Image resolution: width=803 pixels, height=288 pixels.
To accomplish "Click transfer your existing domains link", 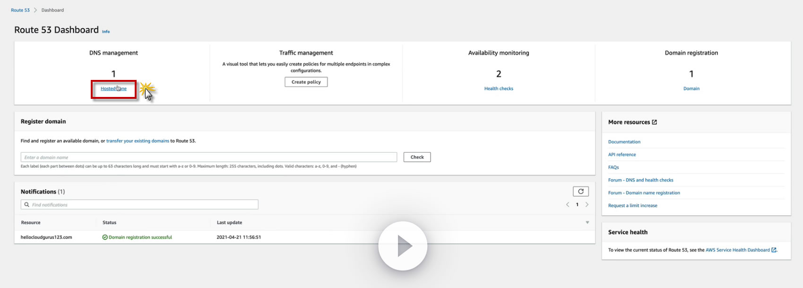I will pyautogui.click(x=138, y=141).
